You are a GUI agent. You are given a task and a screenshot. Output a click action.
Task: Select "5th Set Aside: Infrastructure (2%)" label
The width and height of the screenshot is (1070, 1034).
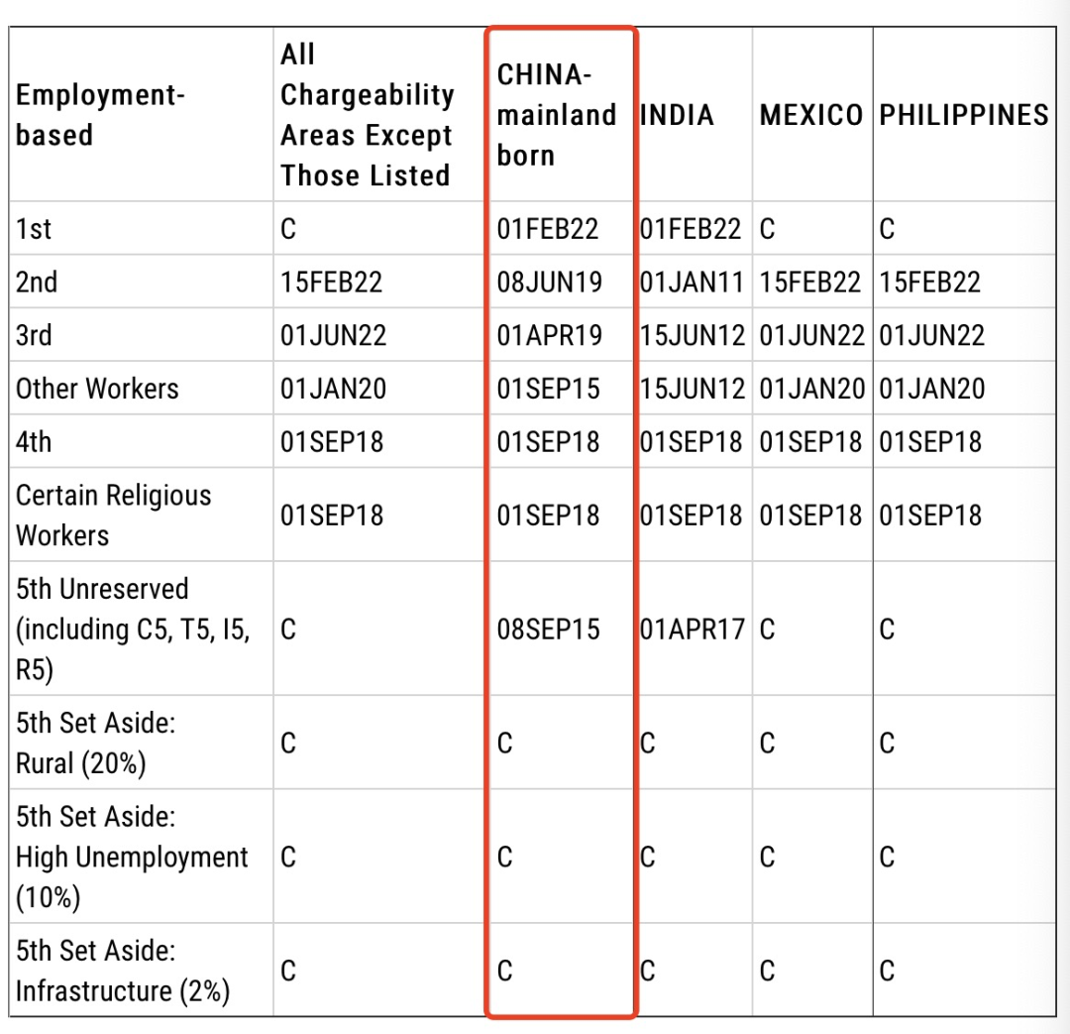click(122, 971)
